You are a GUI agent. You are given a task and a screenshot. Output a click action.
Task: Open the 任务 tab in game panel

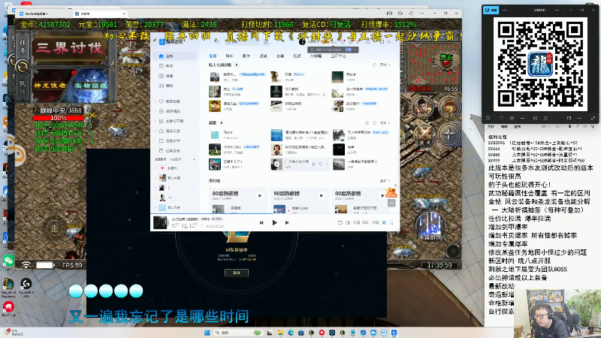(x=23, y=47)
